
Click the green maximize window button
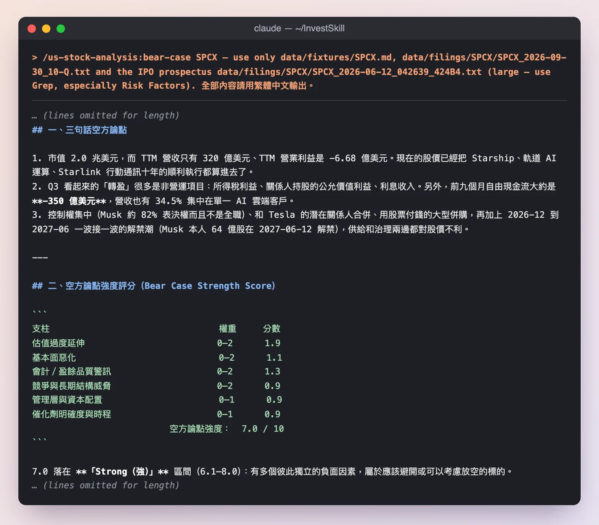61,29
